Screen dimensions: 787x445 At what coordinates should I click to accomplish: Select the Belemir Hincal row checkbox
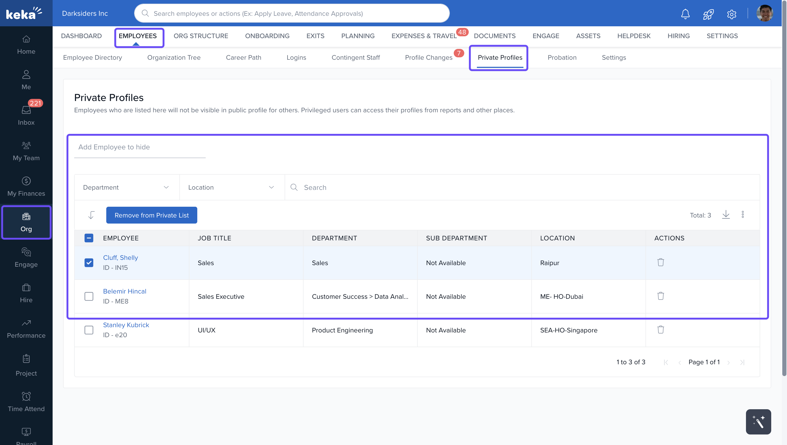point(89,296)
